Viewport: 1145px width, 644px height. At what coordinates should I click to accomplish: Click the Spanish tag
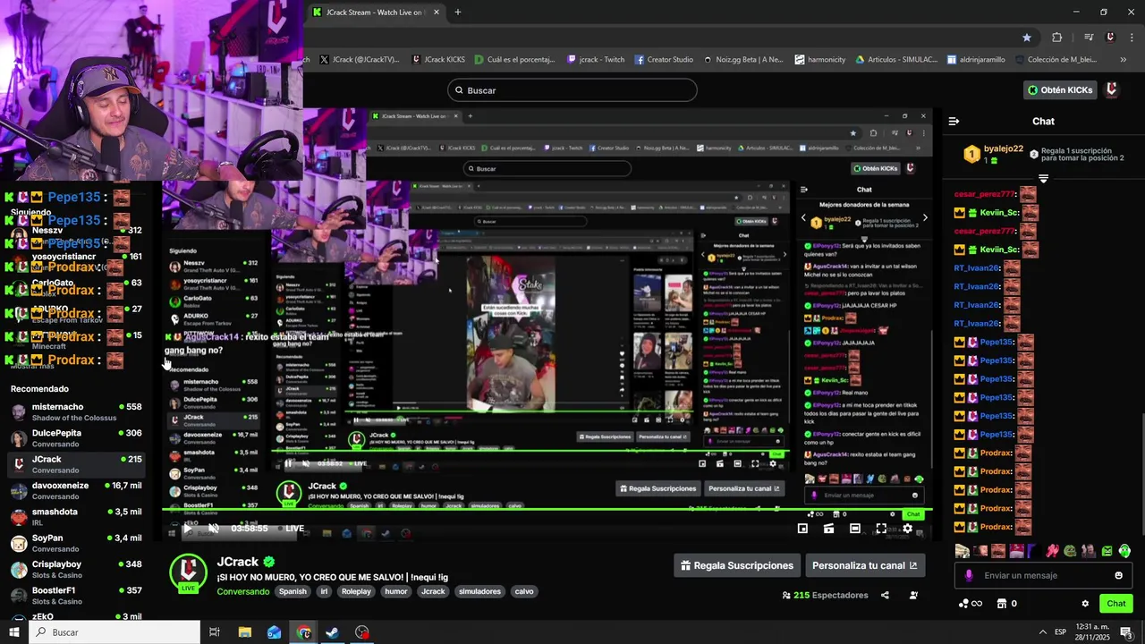pyautogui.click(x=293, y=591)
